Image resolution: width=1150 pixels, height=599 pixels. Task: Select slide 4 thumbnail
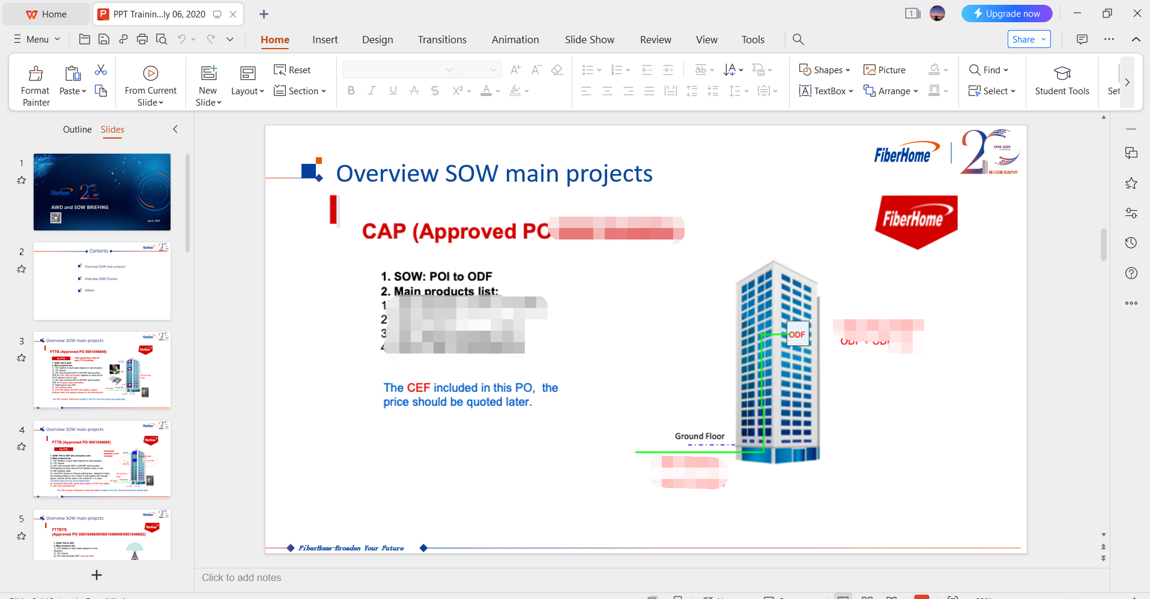pos(102,459)
